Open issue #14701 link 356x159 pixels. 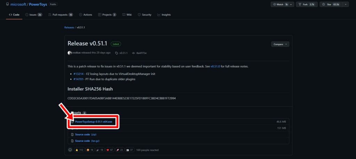click(78, 79)
